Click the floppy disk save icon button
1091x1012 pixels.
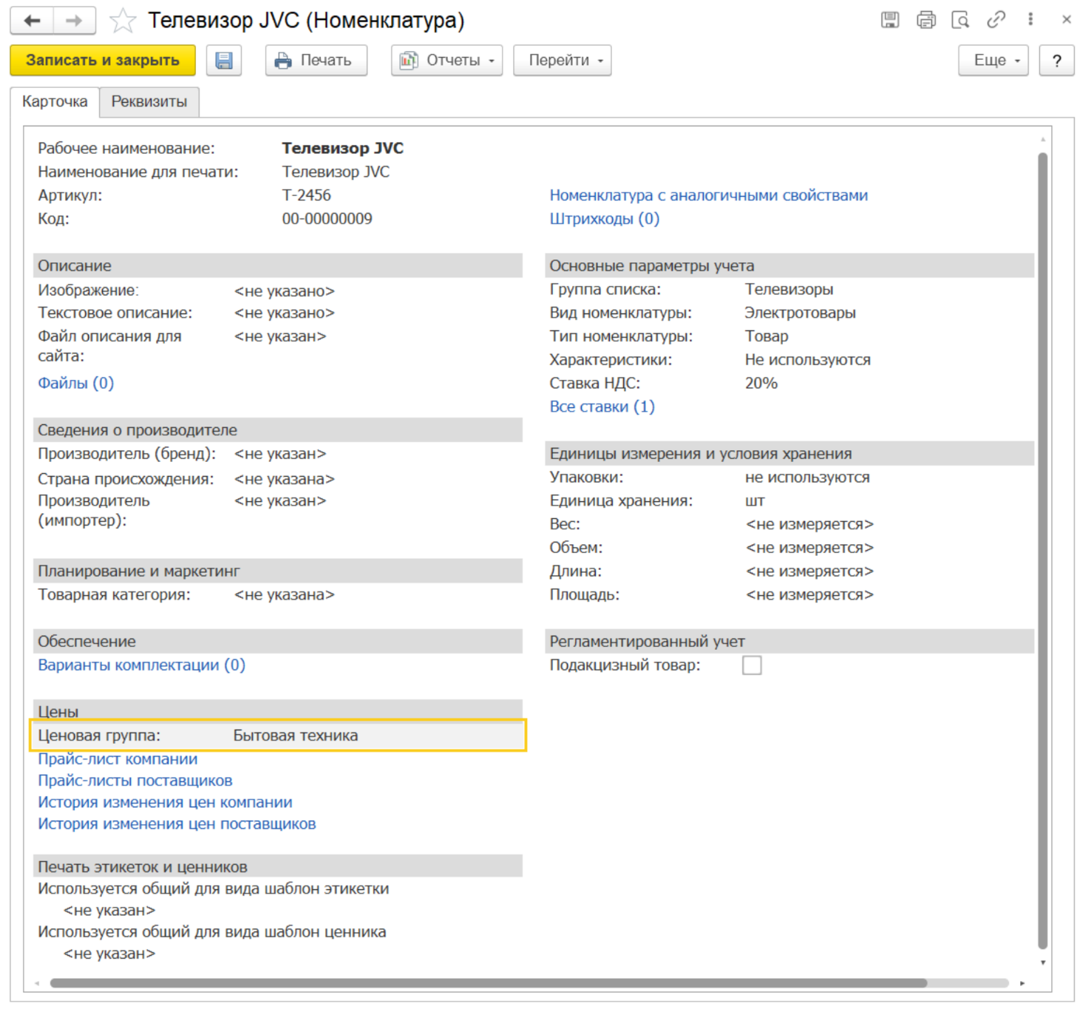[224, 61]
